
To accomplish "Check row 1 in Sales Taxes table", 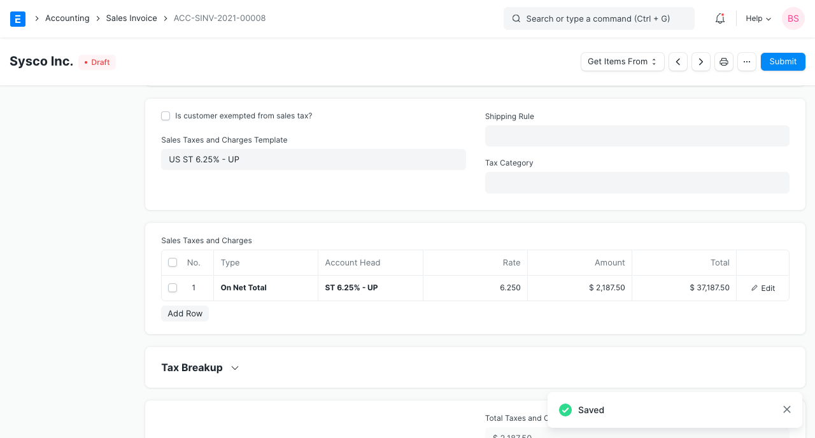I will tap(173, 288).
